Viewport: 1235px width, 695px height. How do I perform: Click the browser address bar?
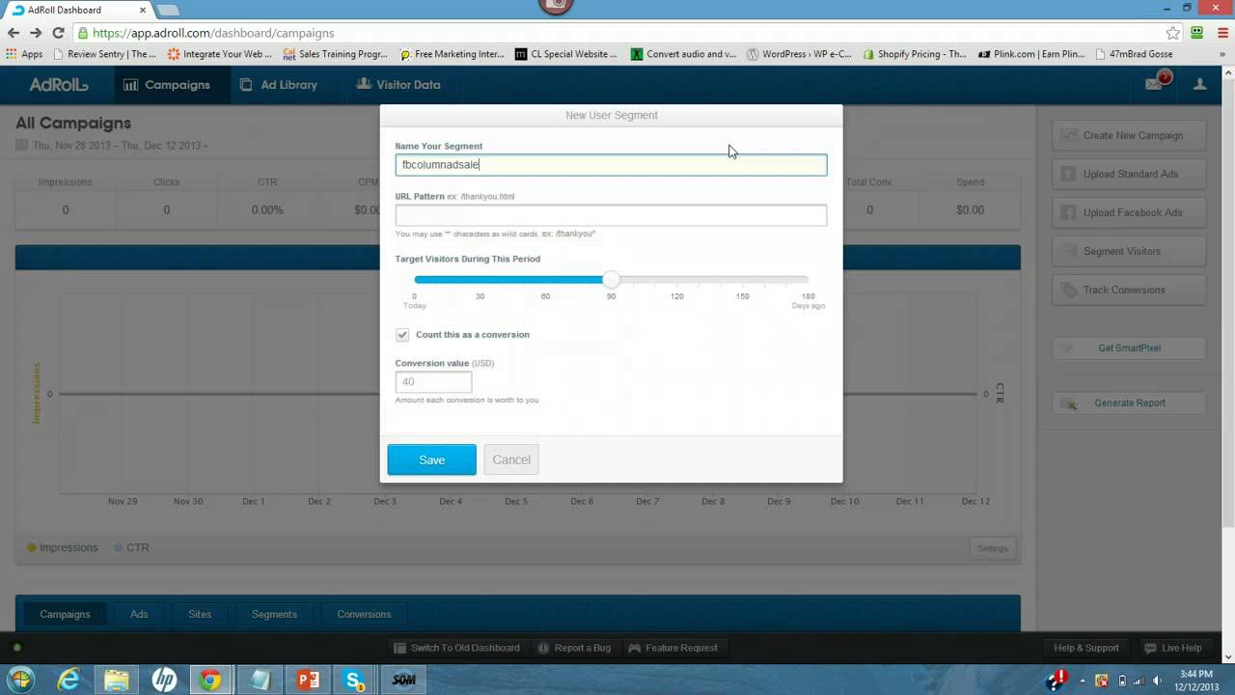tap(617, 33)
